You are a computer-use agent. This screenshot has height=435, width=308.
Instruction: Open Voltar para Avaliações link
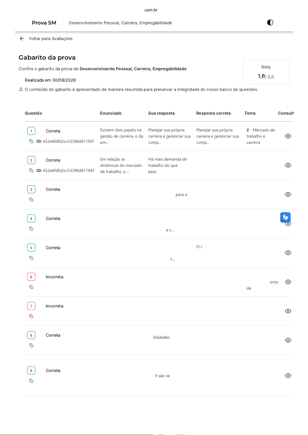pyautogui.click(x=51, y=38)
